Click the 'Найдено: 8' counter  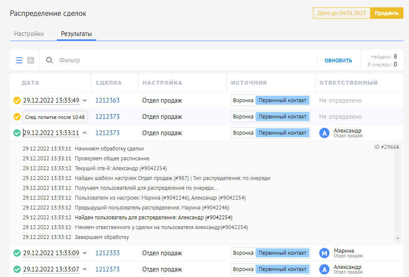tap(384, 56)
